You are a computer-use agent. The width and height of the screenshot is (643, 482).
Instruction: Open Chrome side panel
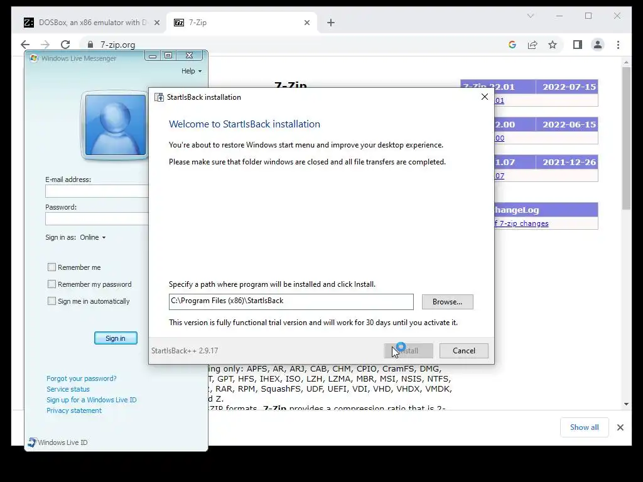coord(578,45)
